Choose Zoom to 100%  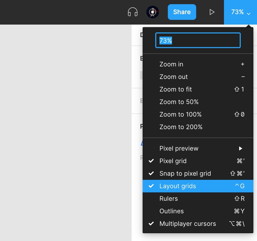(x=180, y=114)
